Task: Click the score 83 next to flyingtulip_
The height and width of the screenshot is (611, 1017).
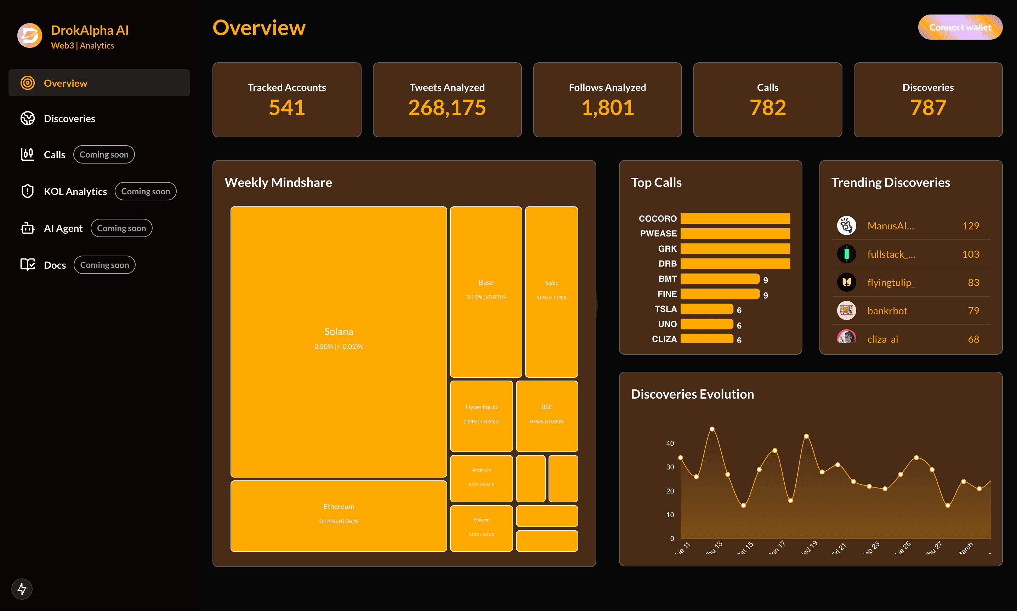Action: click(973, 282)
